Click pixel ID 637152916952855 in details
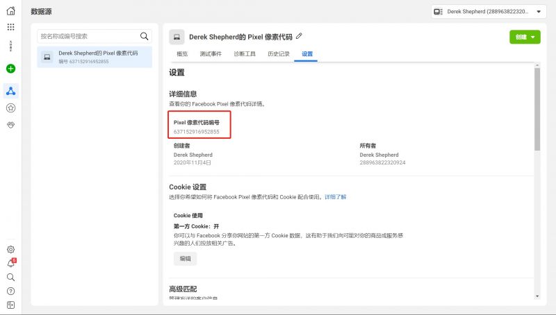This screenshot has width=556, height=315. click(197, 132)
